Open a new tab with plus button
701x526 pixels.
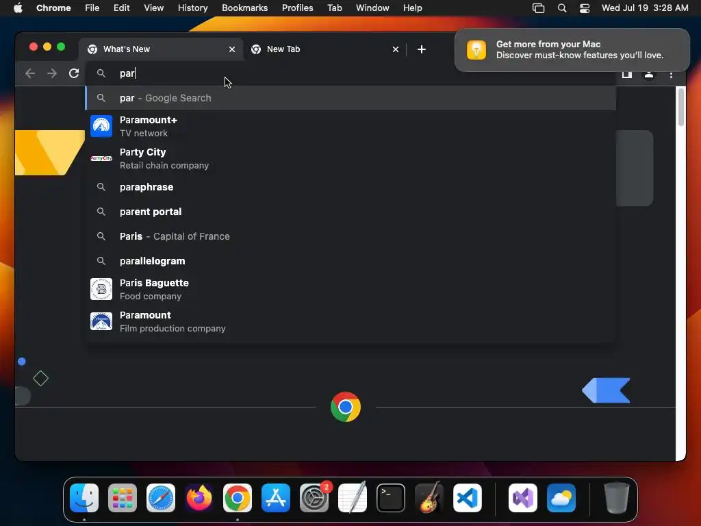[422, 49]
